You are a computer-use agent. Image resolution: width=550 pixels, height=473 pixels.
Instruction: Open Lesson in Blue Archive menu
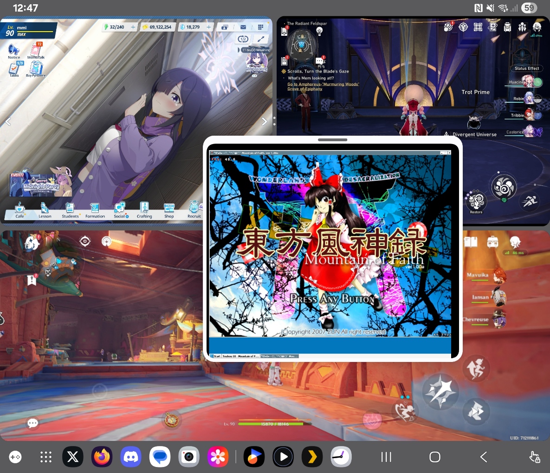click(x=45, y=210)
